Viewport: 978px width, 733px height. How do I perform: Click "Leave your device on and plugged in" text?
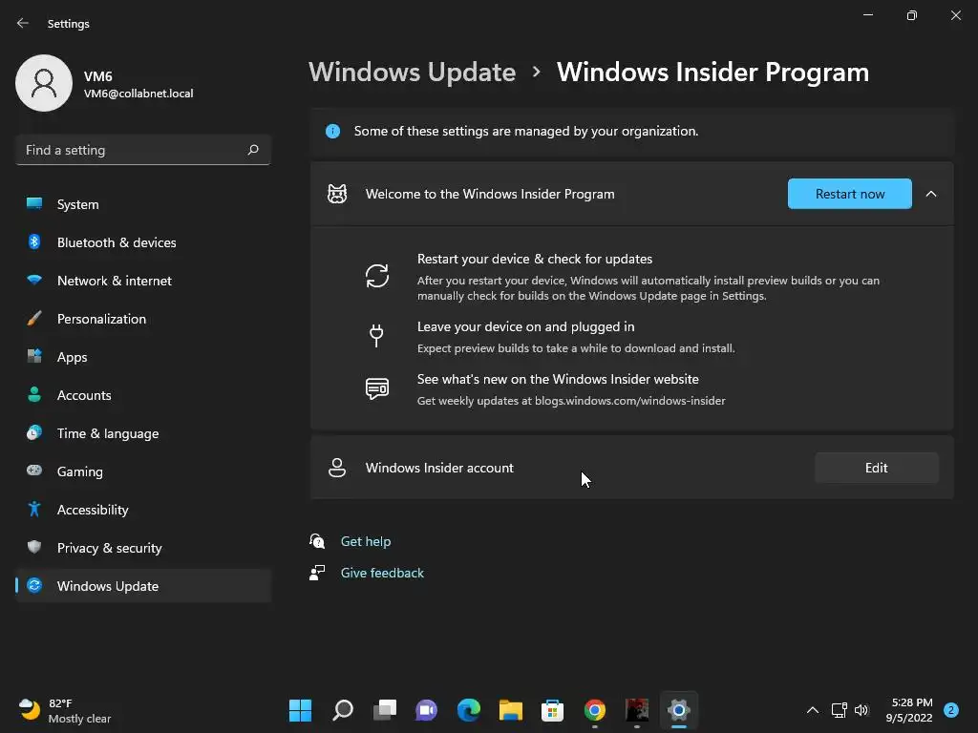click(x=526, y=326)
